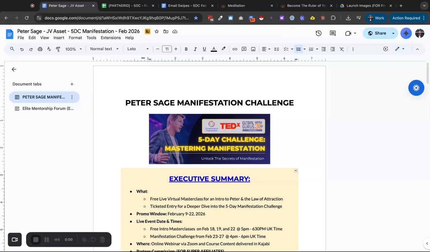Toggle italic formatting
This screenshot has width=430, height=252.
click(195, 49)
